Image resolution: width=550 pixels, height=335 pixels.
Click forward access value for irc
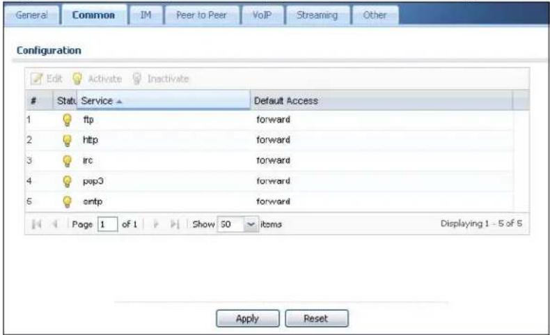click(273, 160)
